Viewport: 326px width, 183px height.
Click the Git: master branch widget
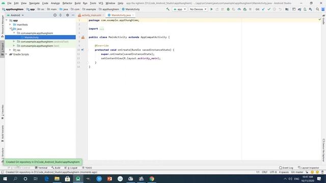click(x=297, y=172)
